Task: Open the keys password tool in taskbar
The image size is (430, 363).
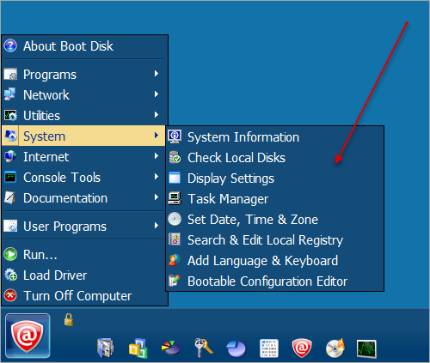Action: (x=204, y=348)
